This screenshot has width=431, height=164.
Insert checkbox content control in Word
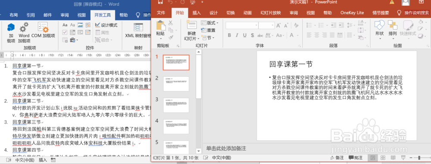click(65, 32)
